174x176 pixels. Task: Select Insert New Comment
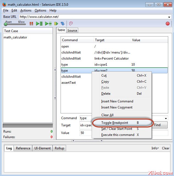pos(122,107)
